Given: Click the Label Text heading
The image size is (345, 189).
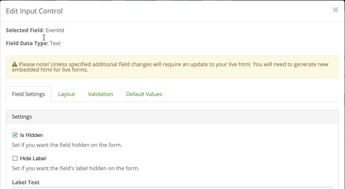Looking at the screenshot, I should [x=26, y=182].
